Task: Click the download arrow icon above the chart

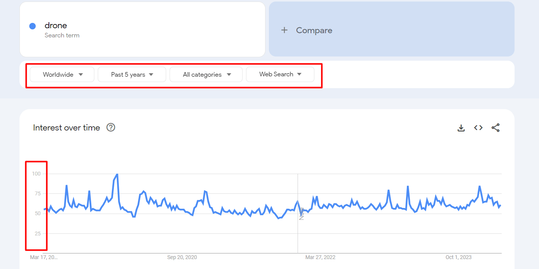Action: 461,128
